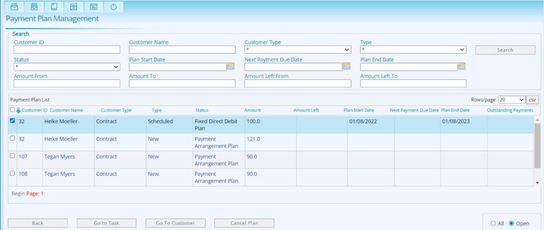Click the Tegan Myers name in row 107
544x230 pixels.
[x=59, y=157]
